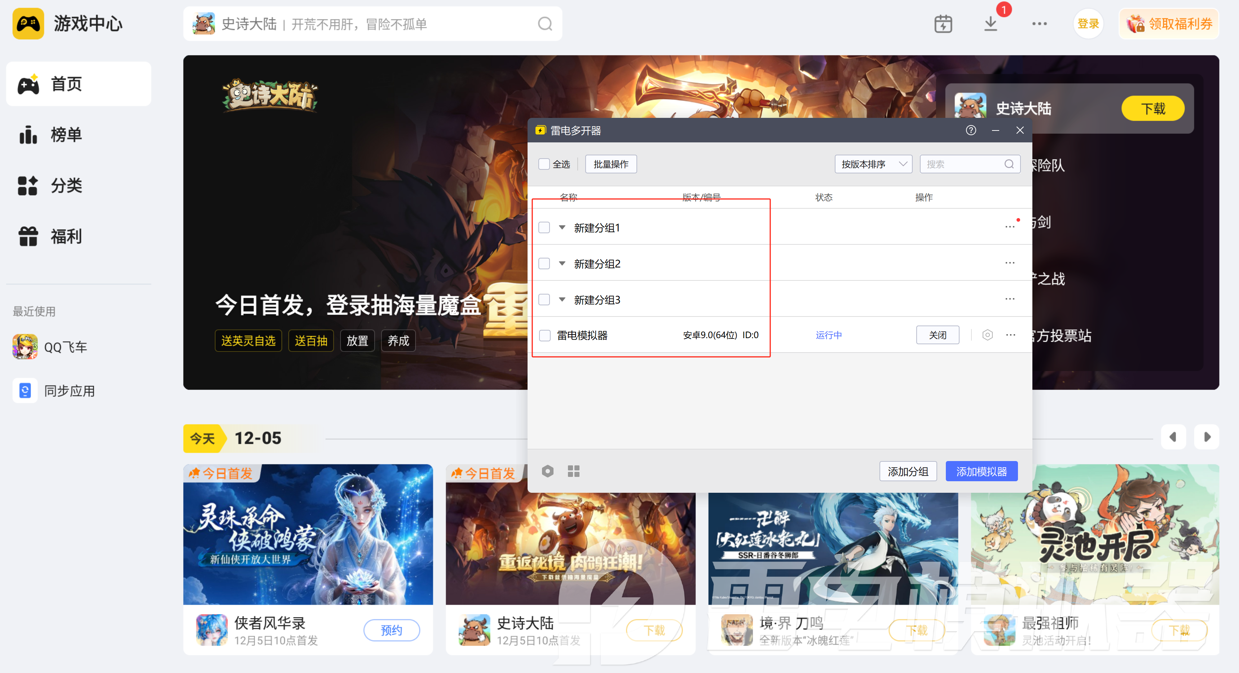
Task: Go to the 分类 section in sidebar
Action: point(66,186)
